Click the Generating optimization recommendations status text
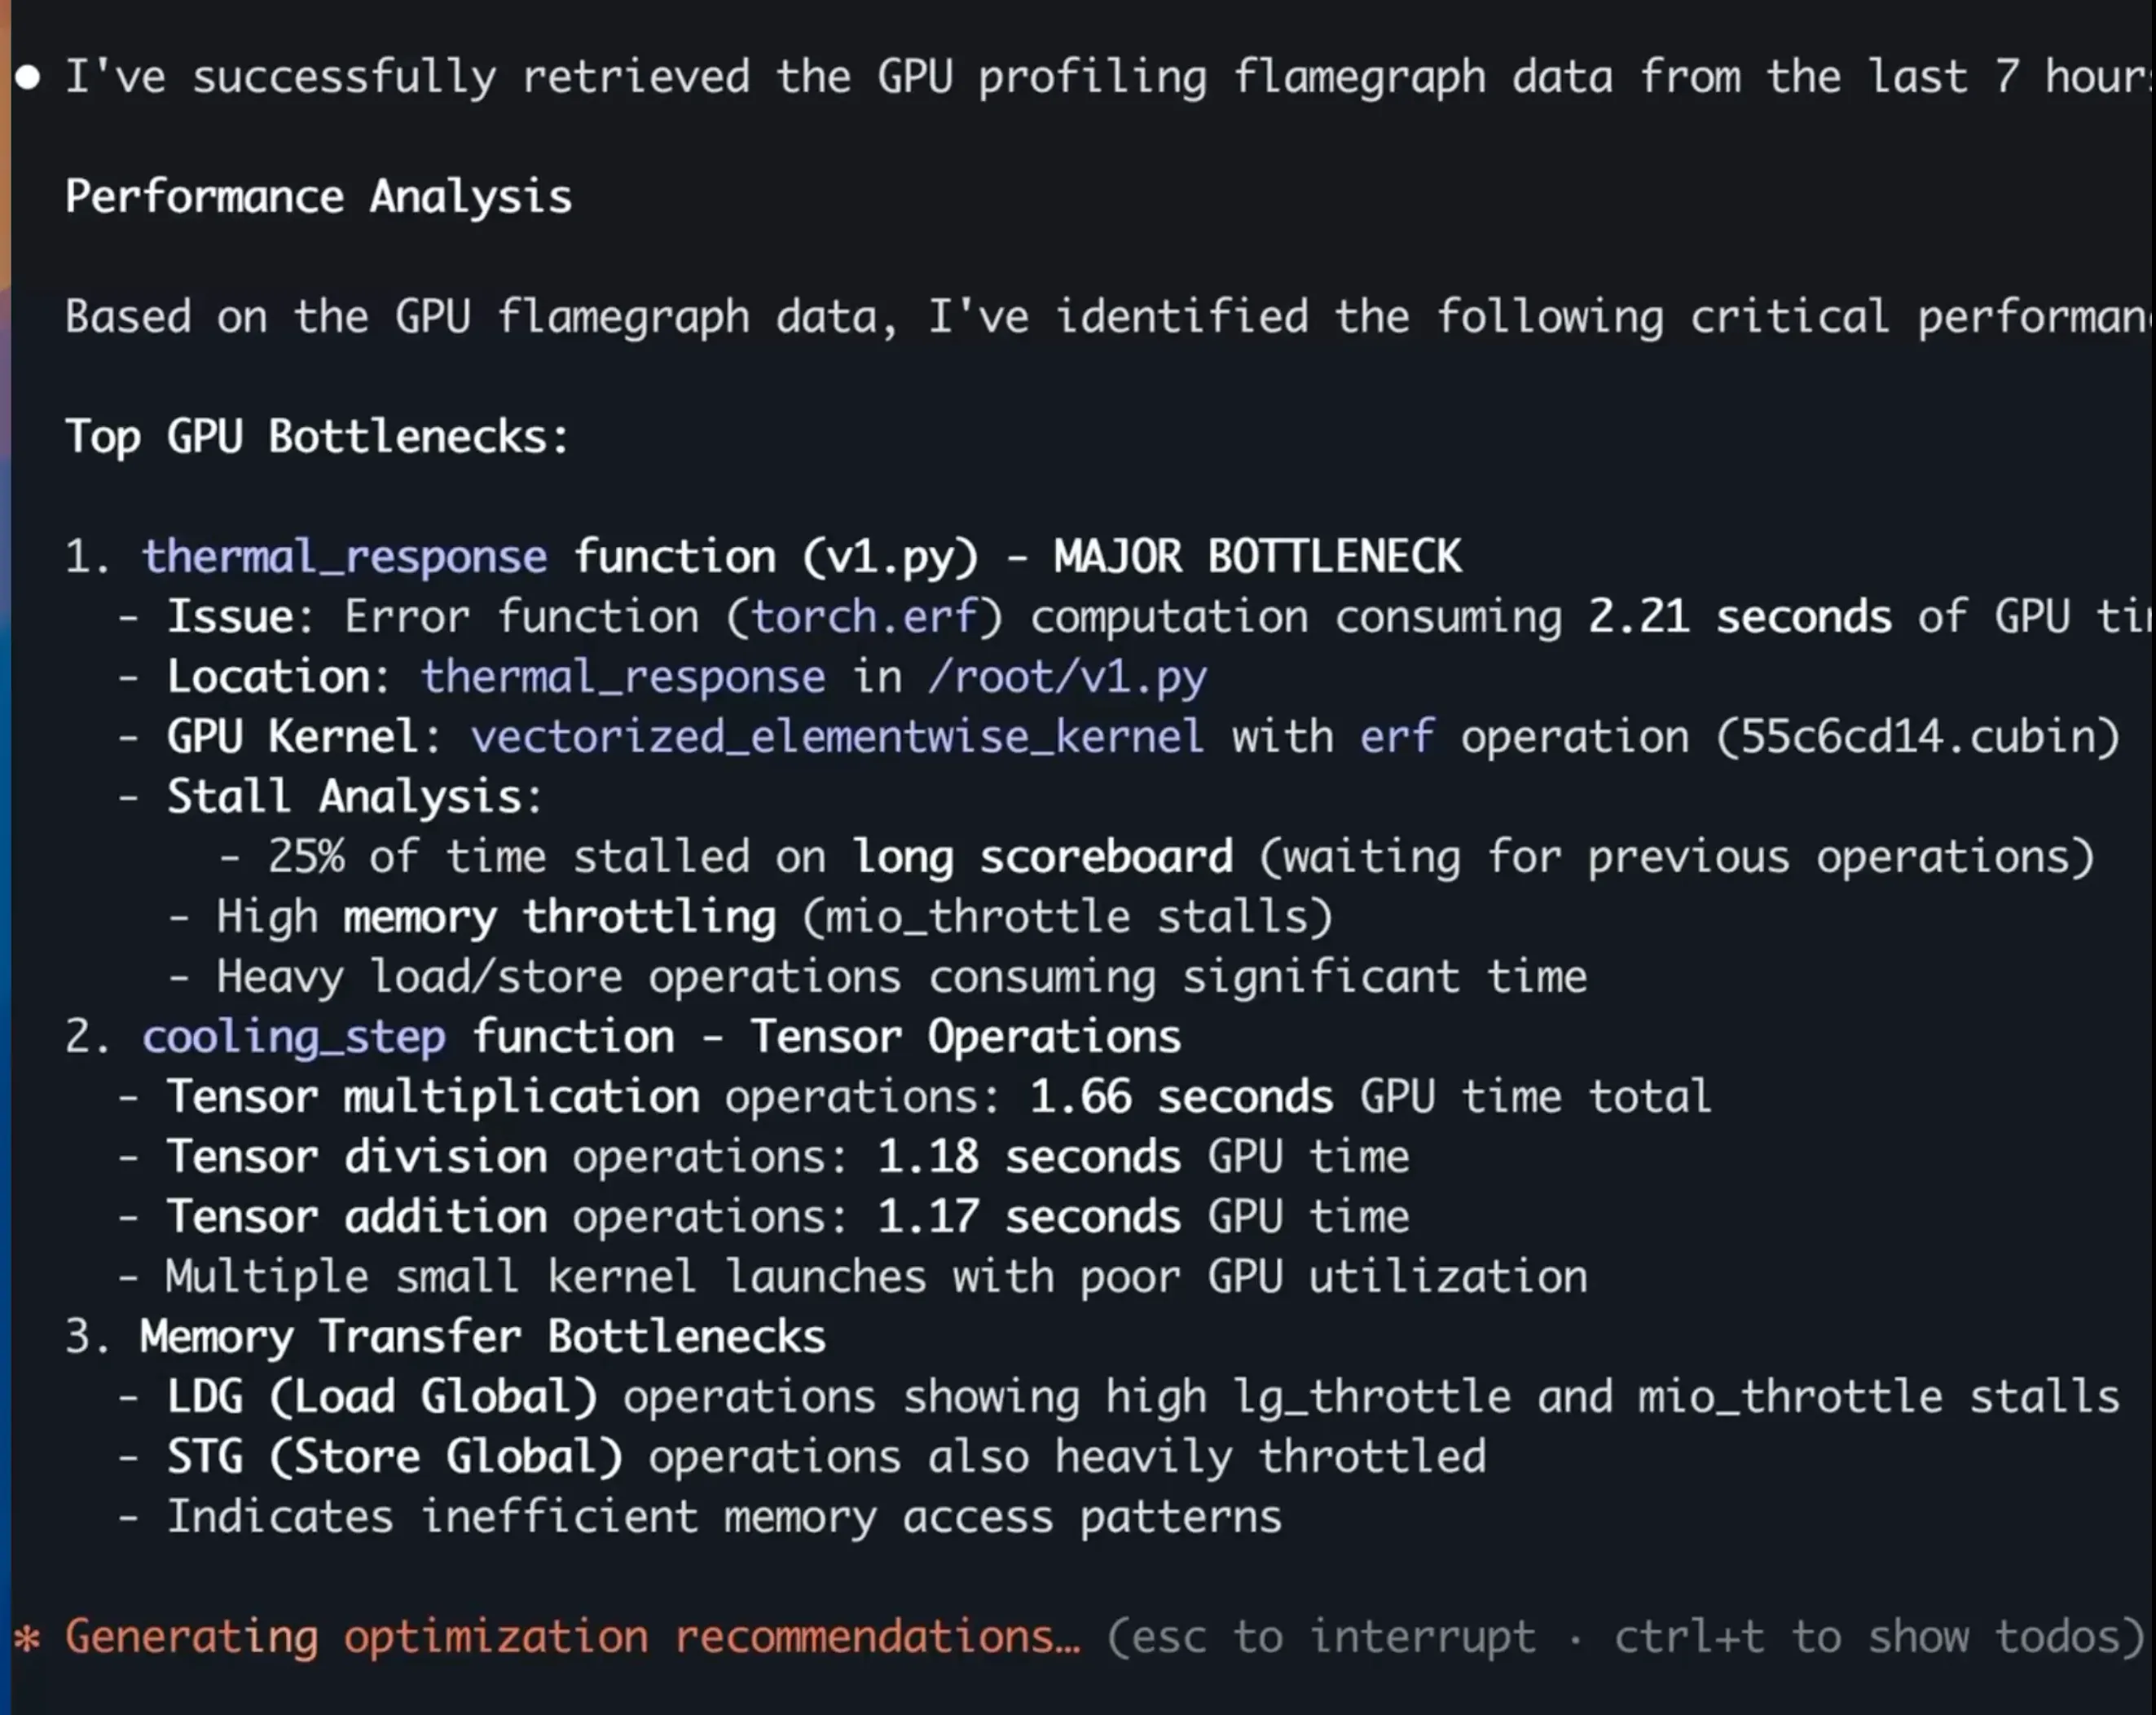Image resolution: width=2156 pixels, height=1715 pixels. pos(572,1637)
